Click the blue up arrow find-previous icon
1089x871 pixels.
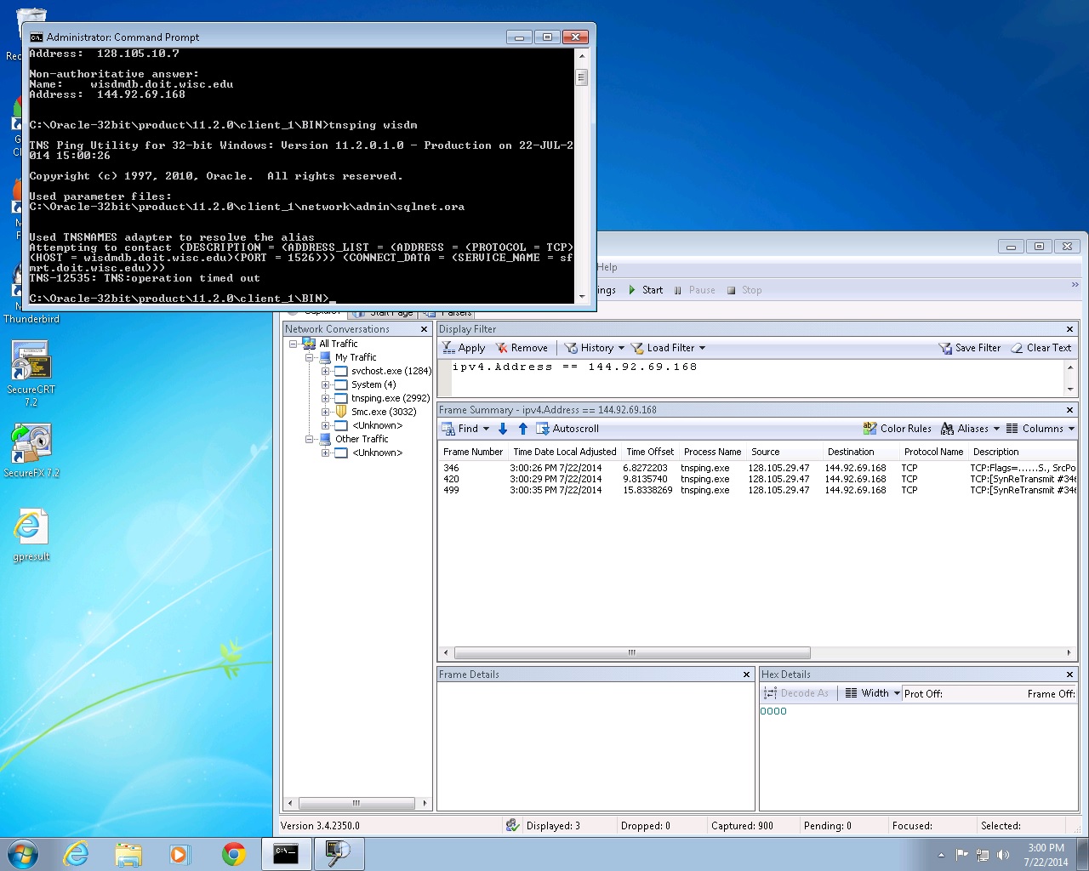click(x=522, y=429)
